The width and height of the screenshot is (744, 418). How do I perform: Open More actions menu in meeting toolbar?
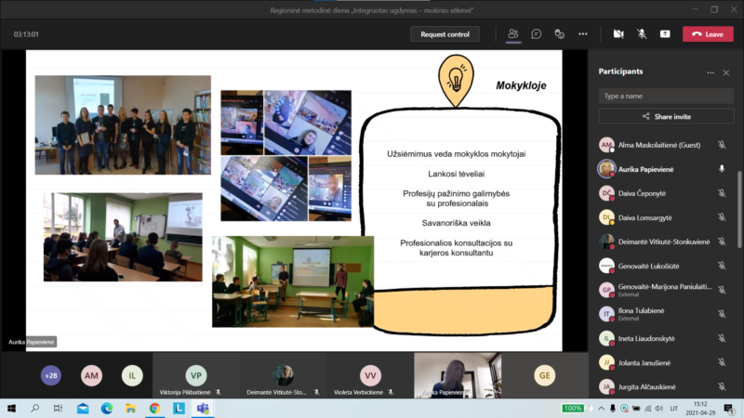tap(583, 34)
